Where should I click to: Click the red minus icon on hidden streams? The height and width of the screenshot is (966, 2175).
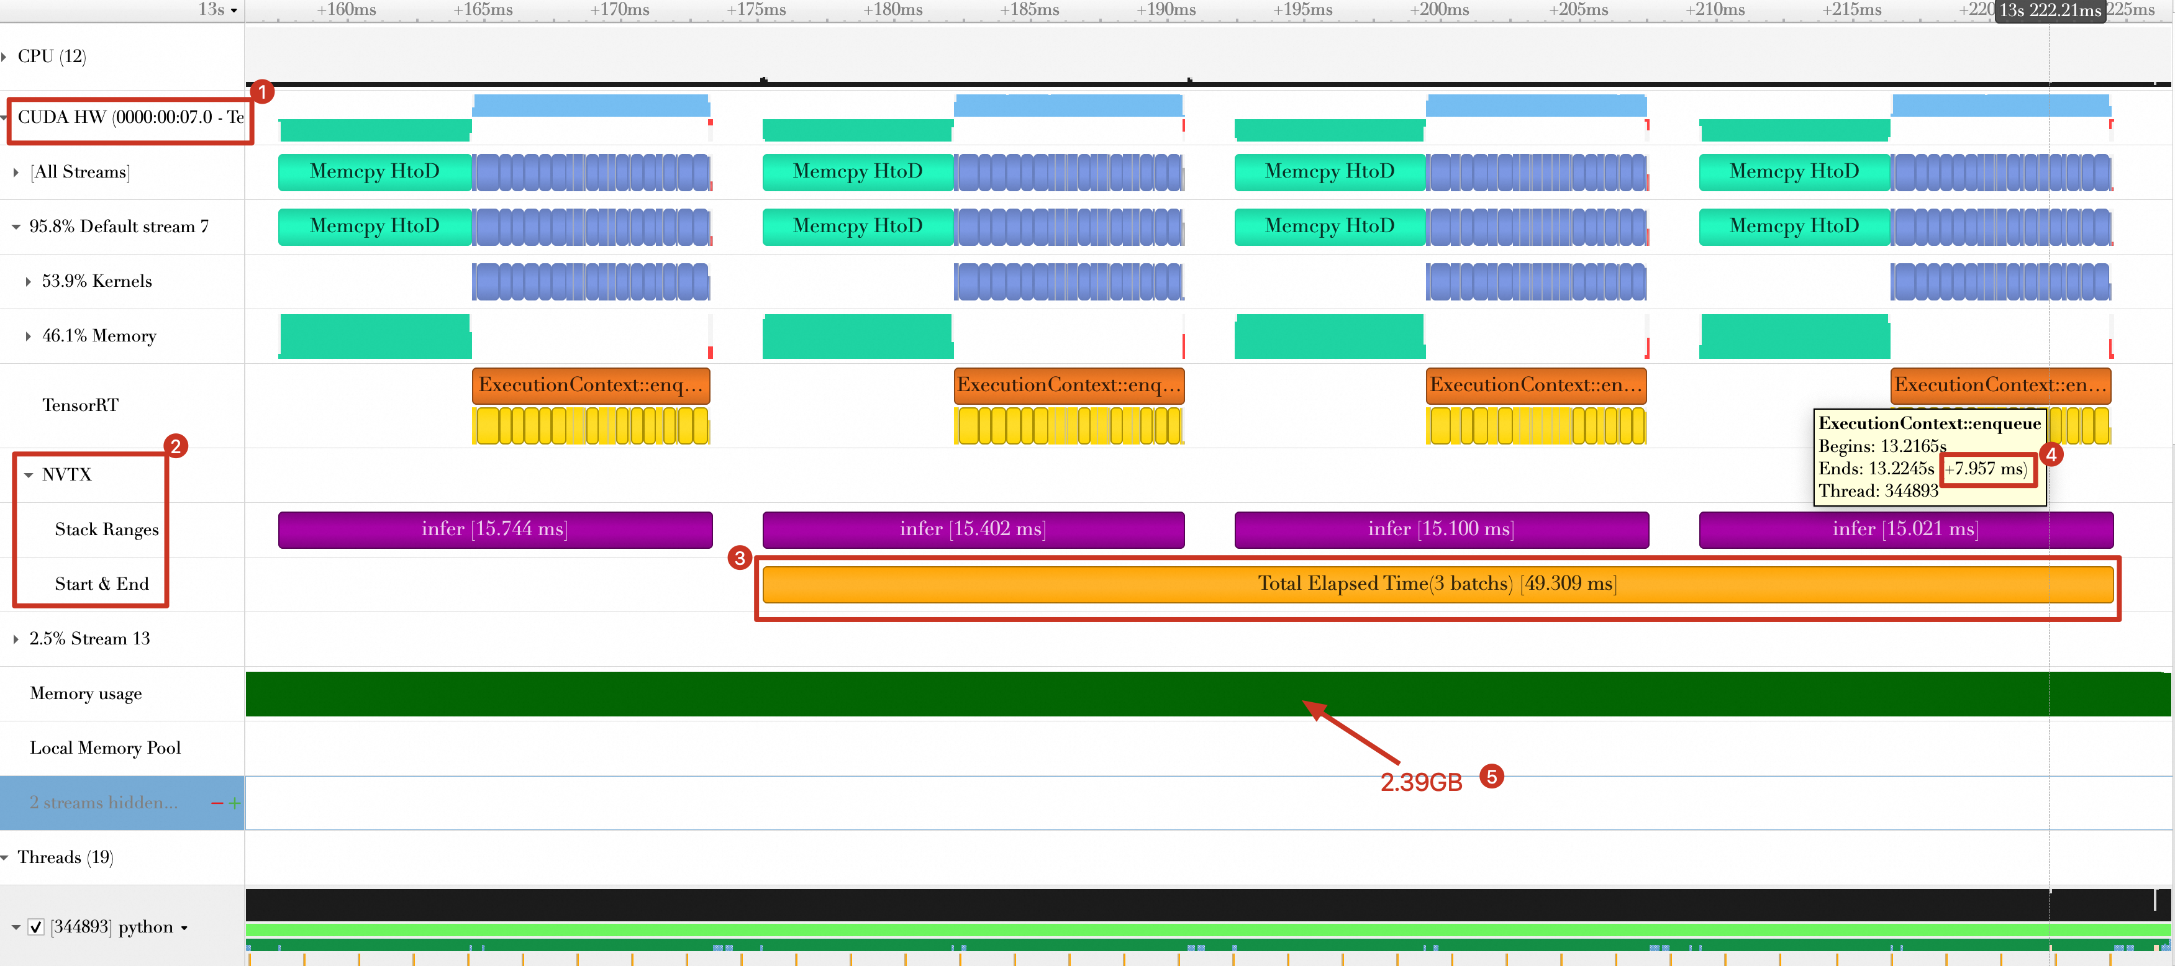click(x=217, y=803)
